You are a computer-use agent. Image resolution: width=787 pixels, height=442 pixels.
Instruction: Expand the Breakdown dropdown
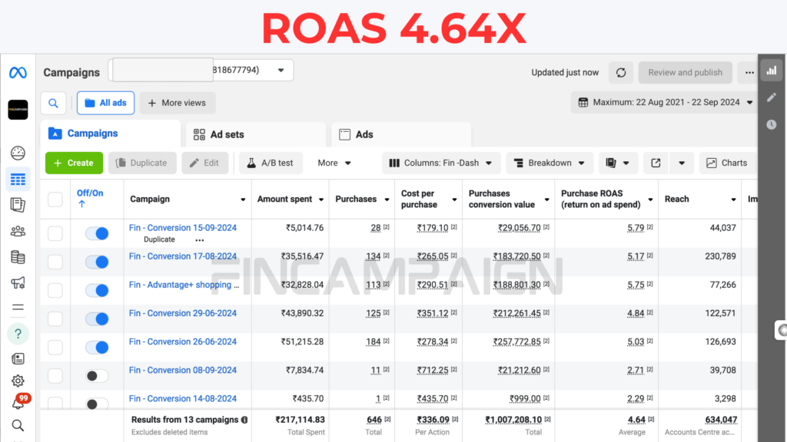point(549,163)
